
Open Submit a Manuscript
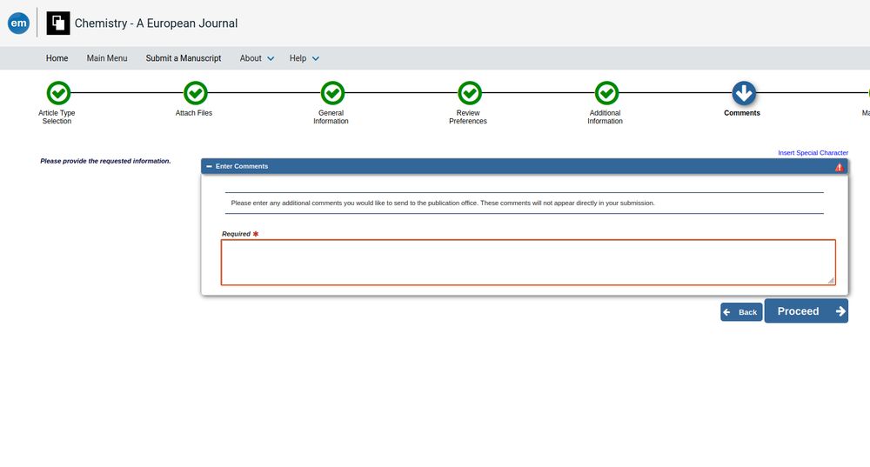184,58
